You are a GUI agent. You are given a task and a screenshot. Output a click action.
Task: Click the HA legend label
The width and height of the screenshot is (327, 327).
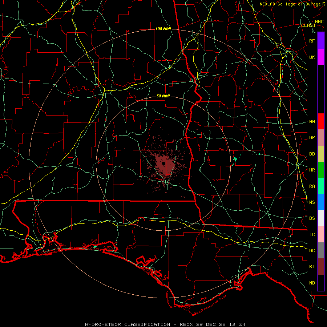[312, 122]
